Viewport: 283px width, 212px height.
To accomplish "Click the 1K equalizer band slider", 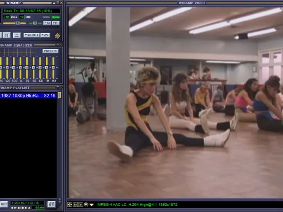I will coord(20,67).
